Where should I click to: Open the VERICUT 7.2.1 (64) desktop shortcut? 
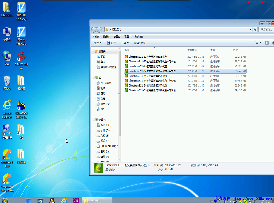click(21, 11)
